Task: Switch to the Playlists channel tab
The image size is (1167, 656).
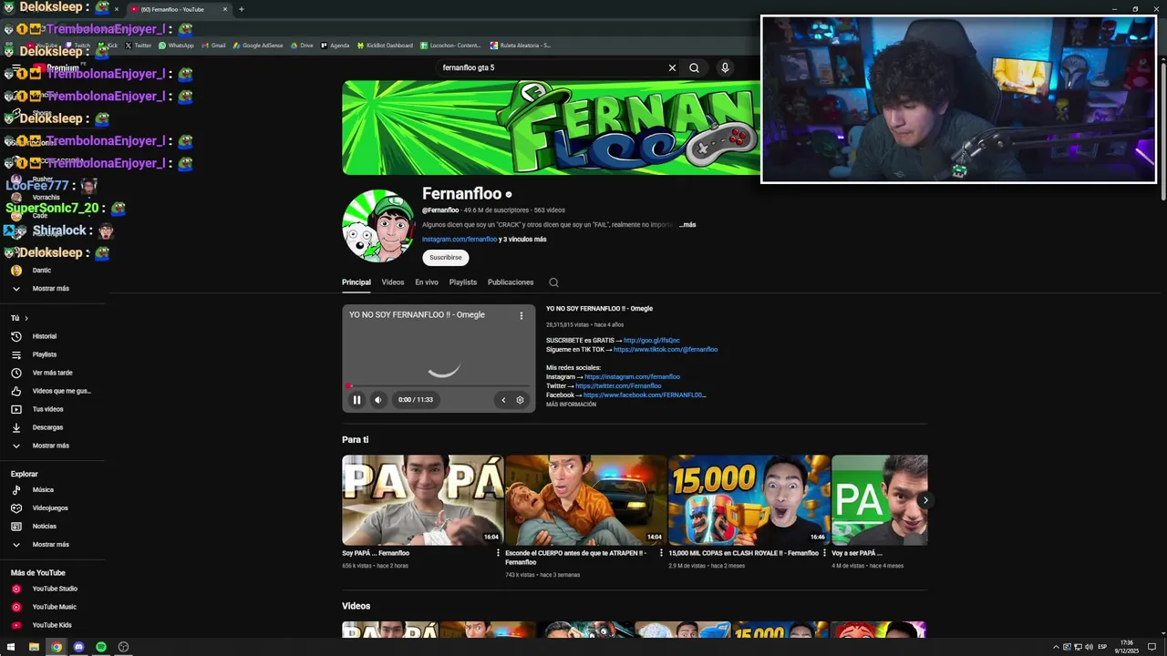Action: point(463,282)
